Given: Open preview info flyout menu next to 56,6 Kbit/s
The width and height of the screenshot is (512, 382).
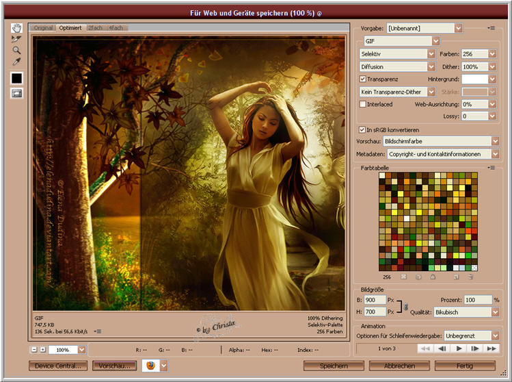Looking at the screenshot, I should point(98,331).
